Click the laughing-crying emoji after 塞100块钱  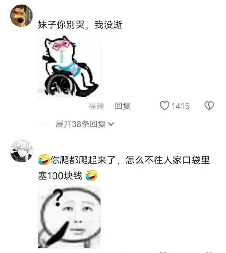[x=91, y=175]
